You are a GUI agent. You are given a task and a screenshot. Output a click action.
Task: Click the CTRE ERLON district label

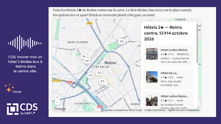(101, 67)
